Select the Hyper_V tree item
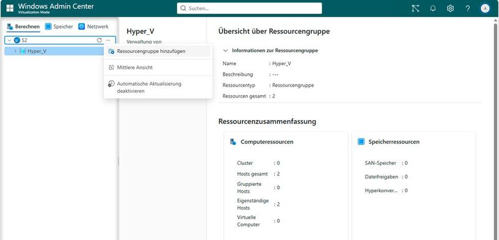Image resolution: width=499 pixels, height=240 pixels. pos(54,51)
